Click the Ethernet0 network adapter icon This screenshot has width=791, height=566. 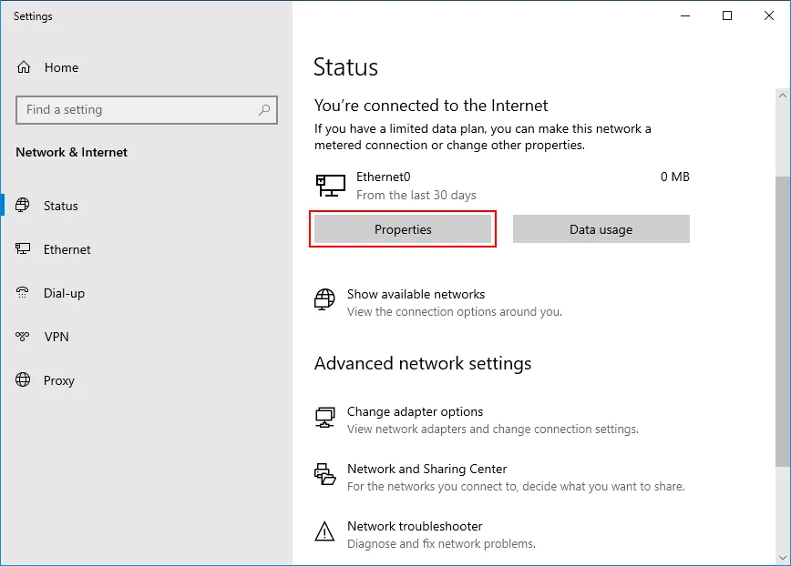pyautogui.click(x=330, y=185)
